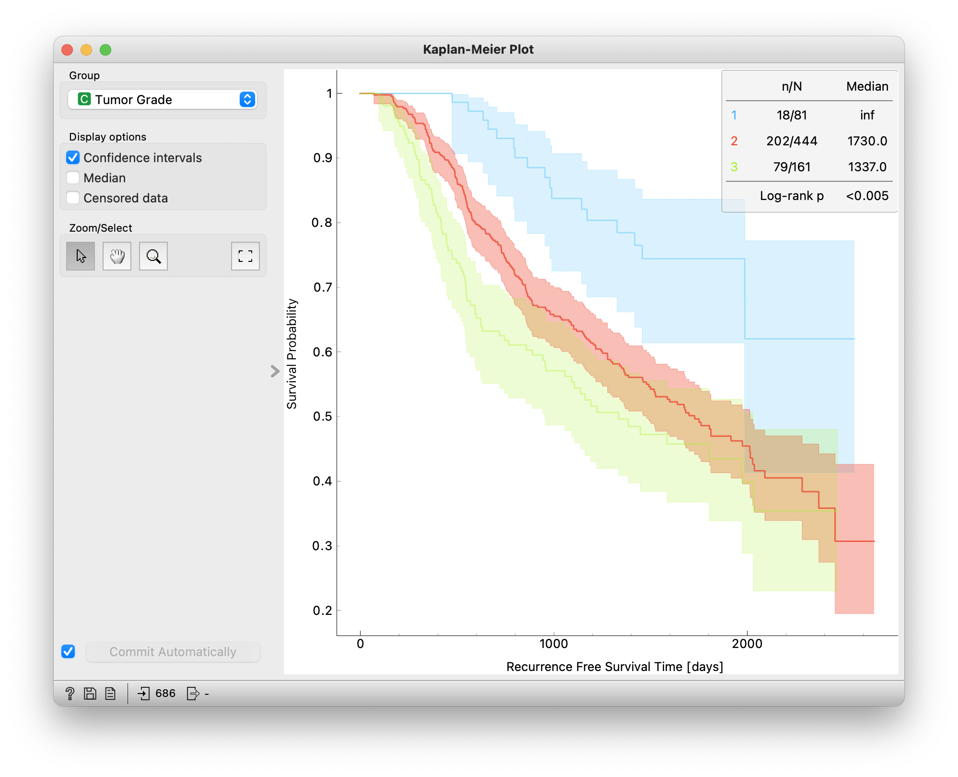Select the arrow selection tool

coord(81,256)
